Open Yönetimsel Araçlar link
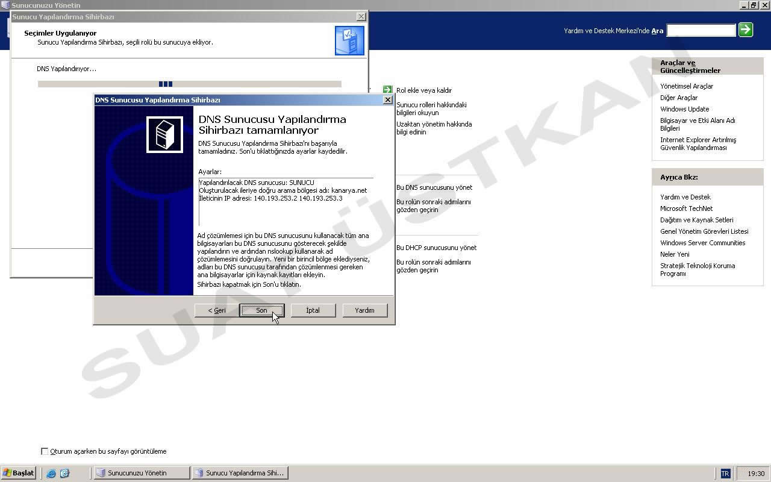771x482 pixels. coord(687,86)
